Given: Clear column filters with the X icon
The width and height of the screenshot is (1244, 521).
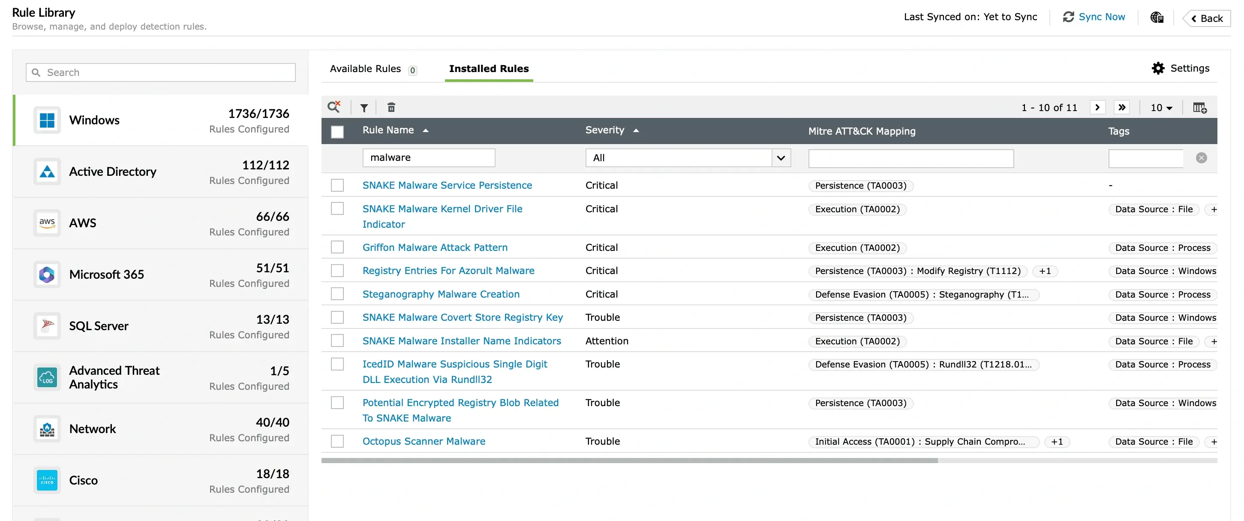Looking at the screenshot, I should pos(1201,158).
